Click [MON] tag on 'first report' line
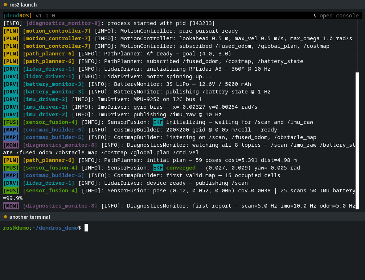The image size is (365, 280). pos(11,206)
